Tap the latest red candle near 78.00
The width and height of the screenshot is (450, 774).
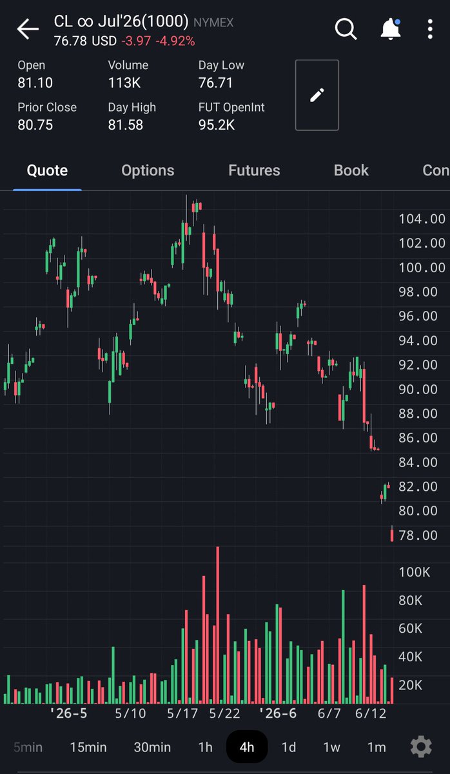(x=392, y=534)
